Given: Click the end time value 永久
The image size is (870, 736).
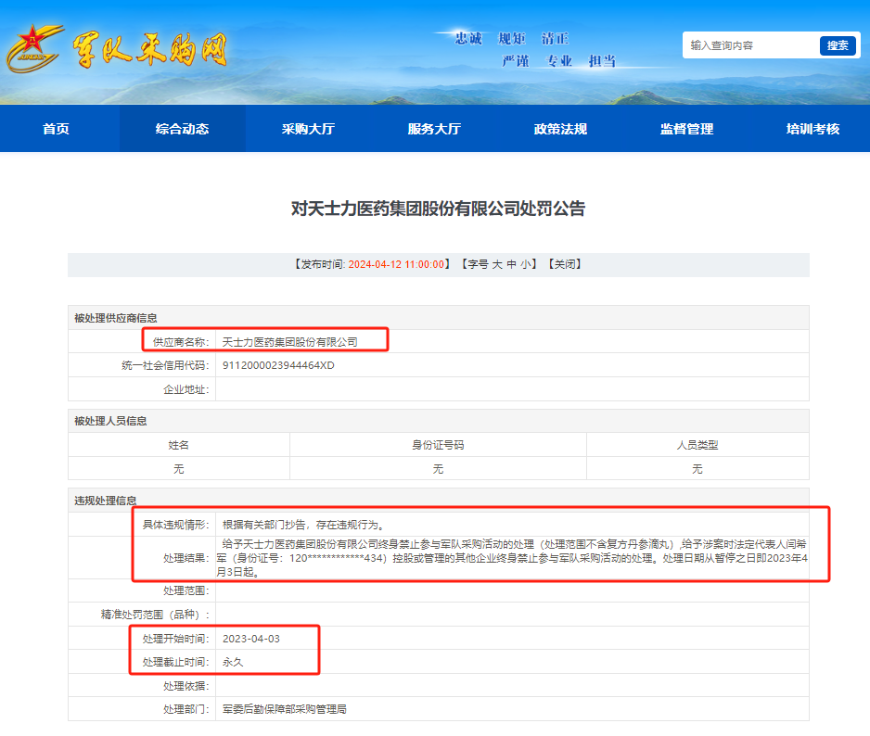Looking at the screenshot, I should (x=233, y=662).
